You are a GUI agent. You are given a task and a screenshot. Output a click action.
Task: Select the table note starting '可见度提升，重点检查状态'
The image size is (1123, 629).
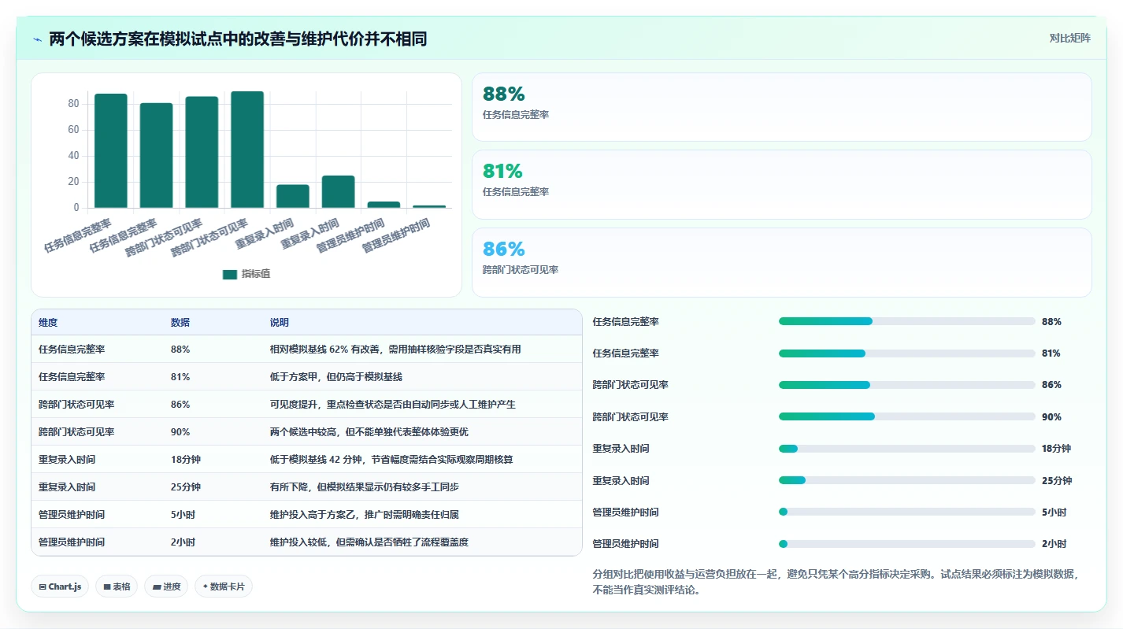point(393,405)
